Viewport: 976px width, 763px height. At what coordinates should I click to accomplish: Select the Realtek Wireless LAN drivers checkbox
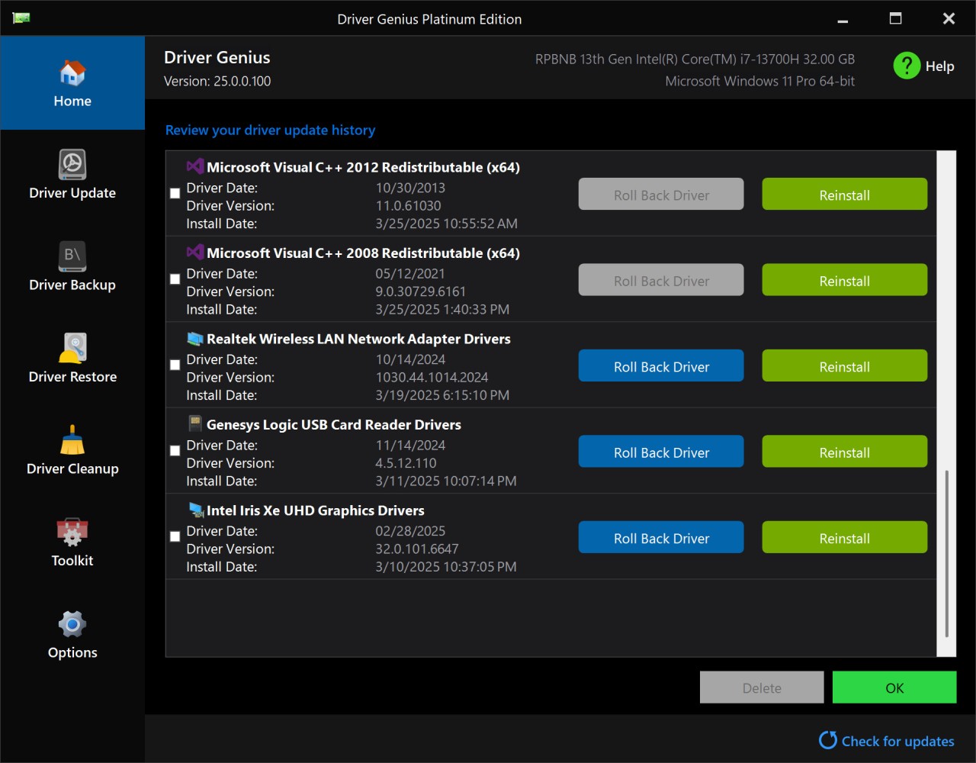(175, 365)
